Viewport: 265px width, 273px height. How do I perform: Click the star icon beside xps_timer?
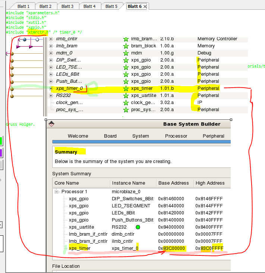tap(126, 88)
